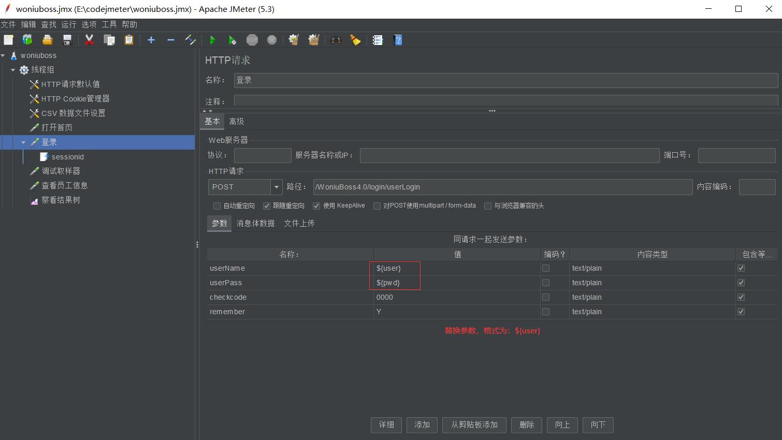Open the 运行 menu
The height and width of the screenshot is (440, 782).
(68, 24)
